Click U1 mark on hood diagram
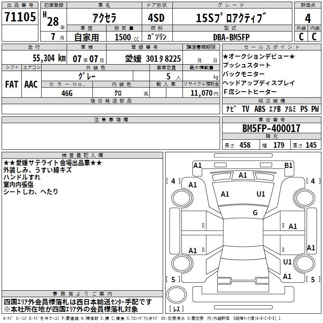The height and width of the screenshot is (323, 323). pos(260,194)
